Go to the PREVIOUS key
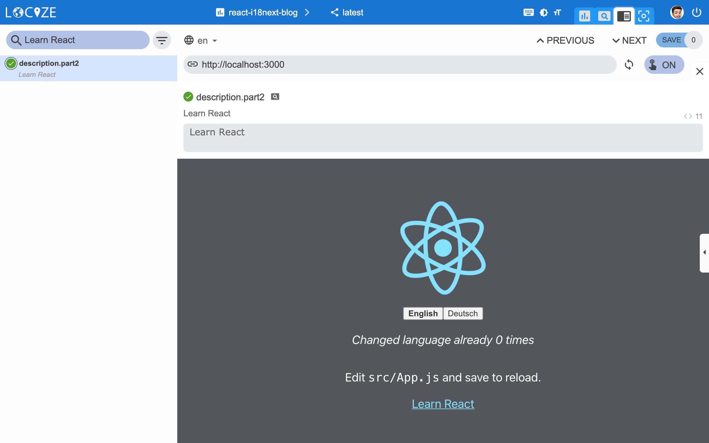 point(565,40)
